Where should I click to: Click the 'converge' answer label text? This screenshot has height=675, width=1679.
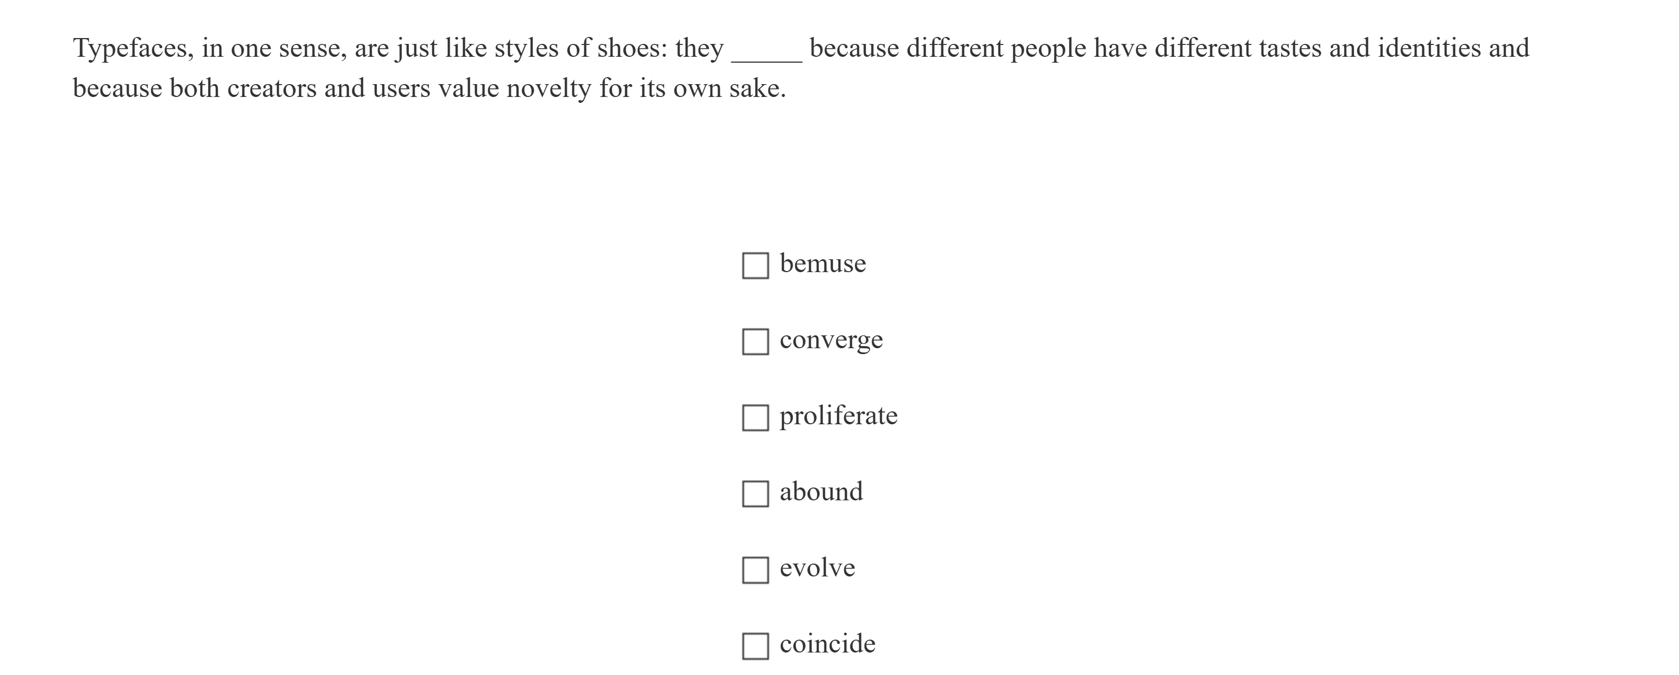coord(831,340)
